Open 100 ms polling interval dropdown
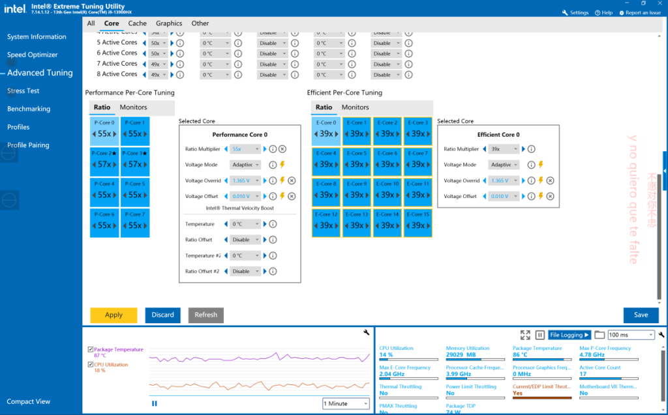The image size is (668, 415). [631, 335]
